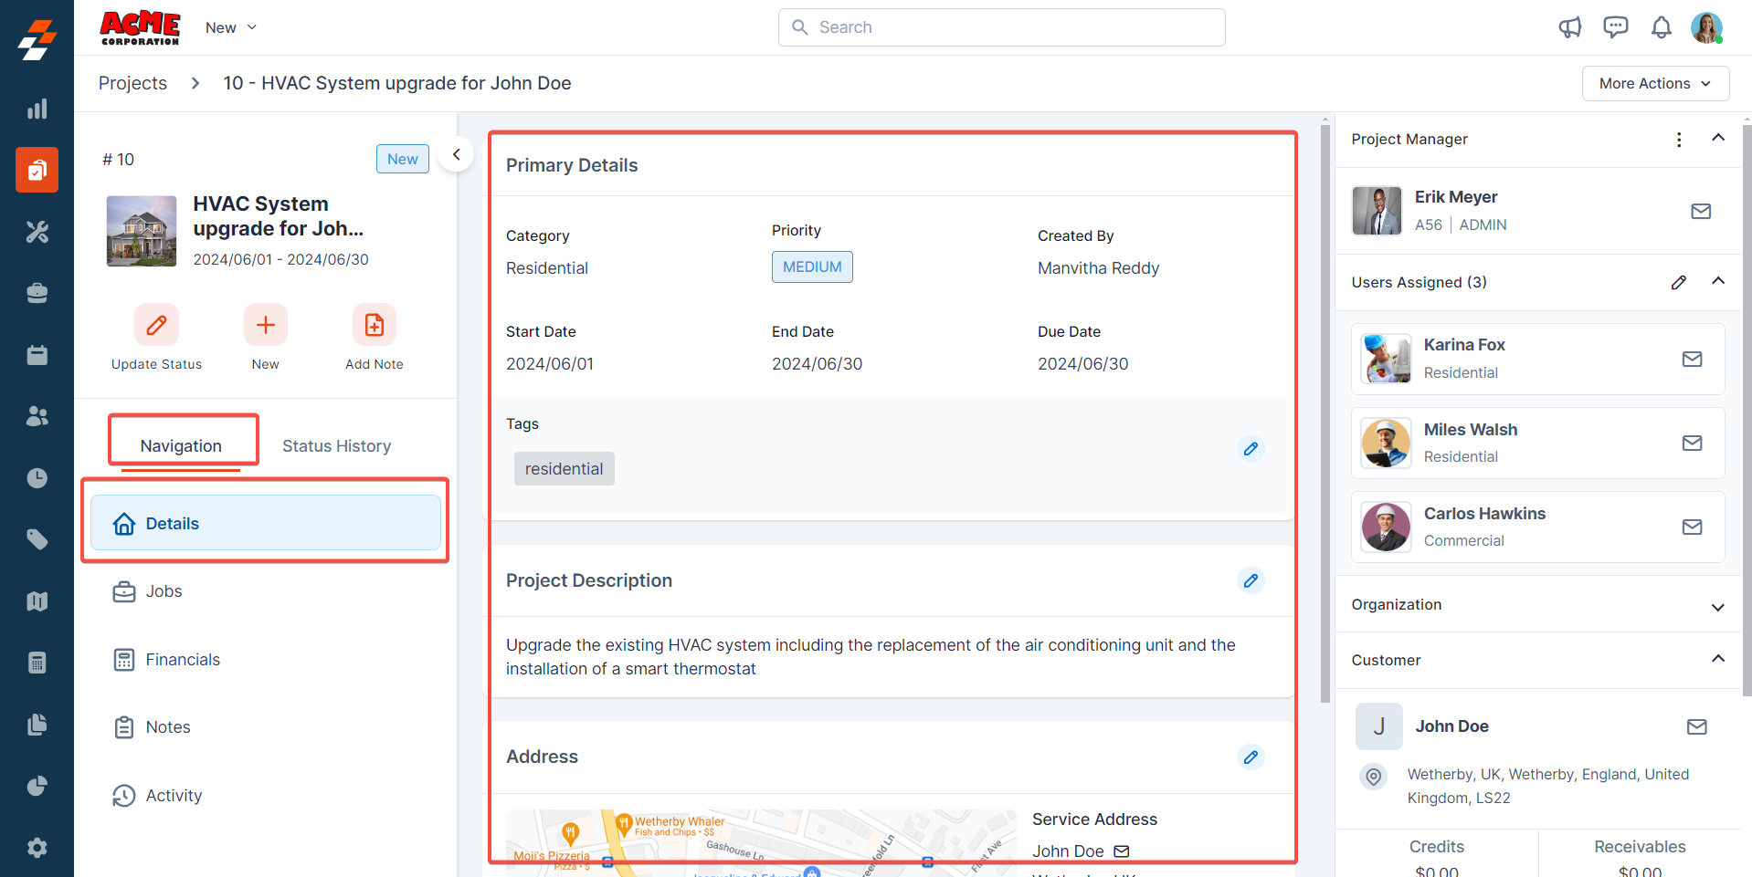Open the Financials navigation item
The image size is (1752, 877).
(183, 660)
